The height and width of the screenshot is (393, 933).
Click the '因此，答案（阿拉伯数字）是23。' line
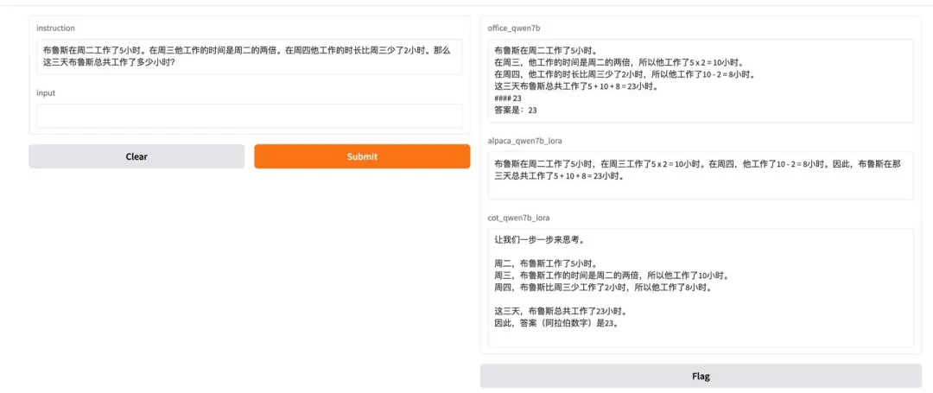556,323
